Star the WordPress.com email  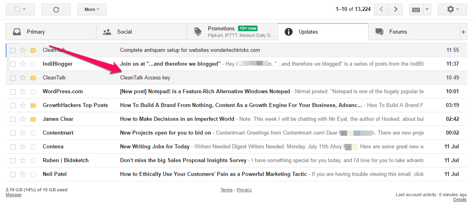click(23, 92)
